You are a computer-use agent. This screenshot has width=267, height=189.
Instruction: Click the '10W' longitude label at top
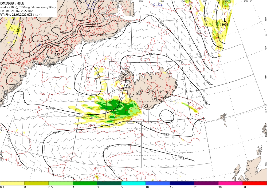coord(183,1)
